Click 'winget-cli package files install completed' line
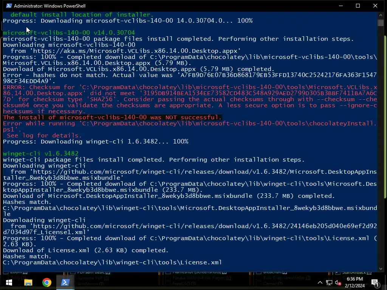387x290 pixels. 154,160
